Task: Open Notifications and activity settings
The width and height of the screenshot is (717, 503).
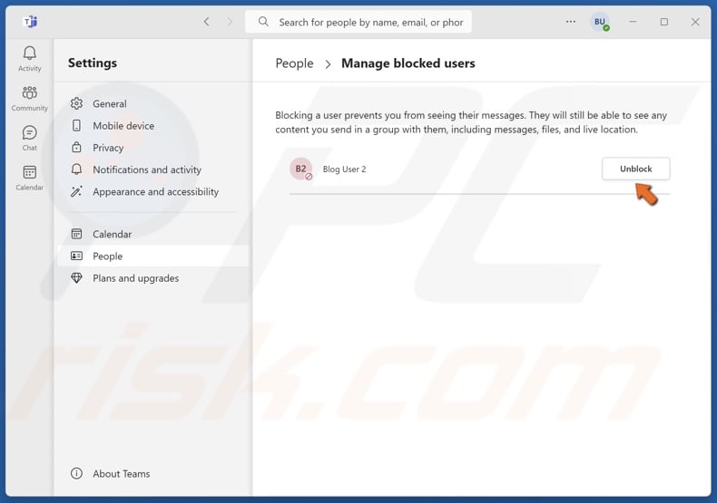Action: point(146,169)
